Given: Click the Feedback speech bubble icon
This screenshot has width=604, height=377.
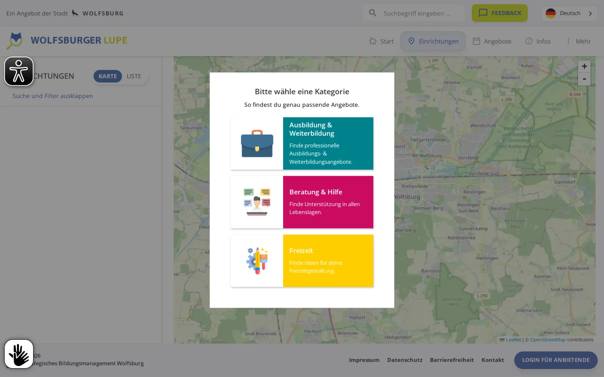Looking at the screenshot, I should point(483,13).
